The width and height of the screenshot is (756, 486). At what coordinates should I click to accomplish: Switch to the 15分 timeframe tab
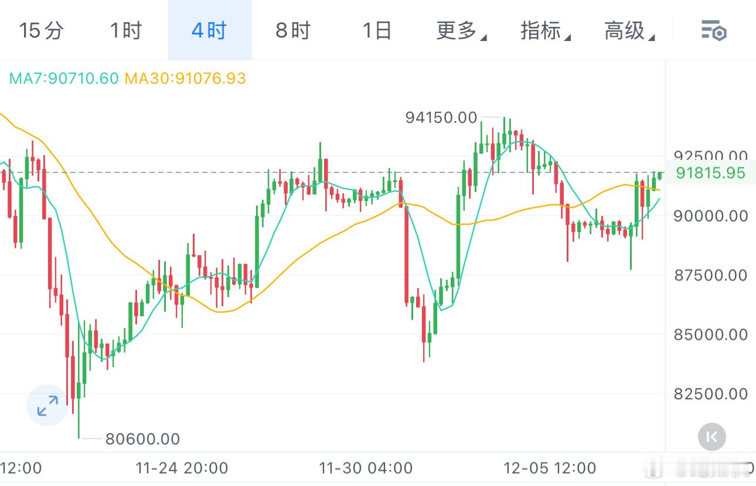[39, 32]
